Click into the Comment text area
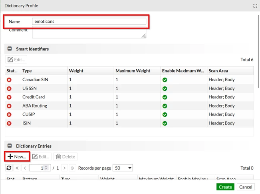This screenshot has height=194, width=260. click(x=89, y=32)
